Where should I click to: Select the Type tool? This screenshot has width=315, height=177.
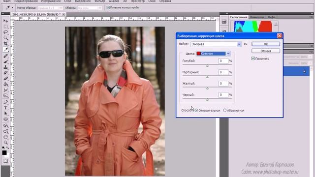pos(5,108)
